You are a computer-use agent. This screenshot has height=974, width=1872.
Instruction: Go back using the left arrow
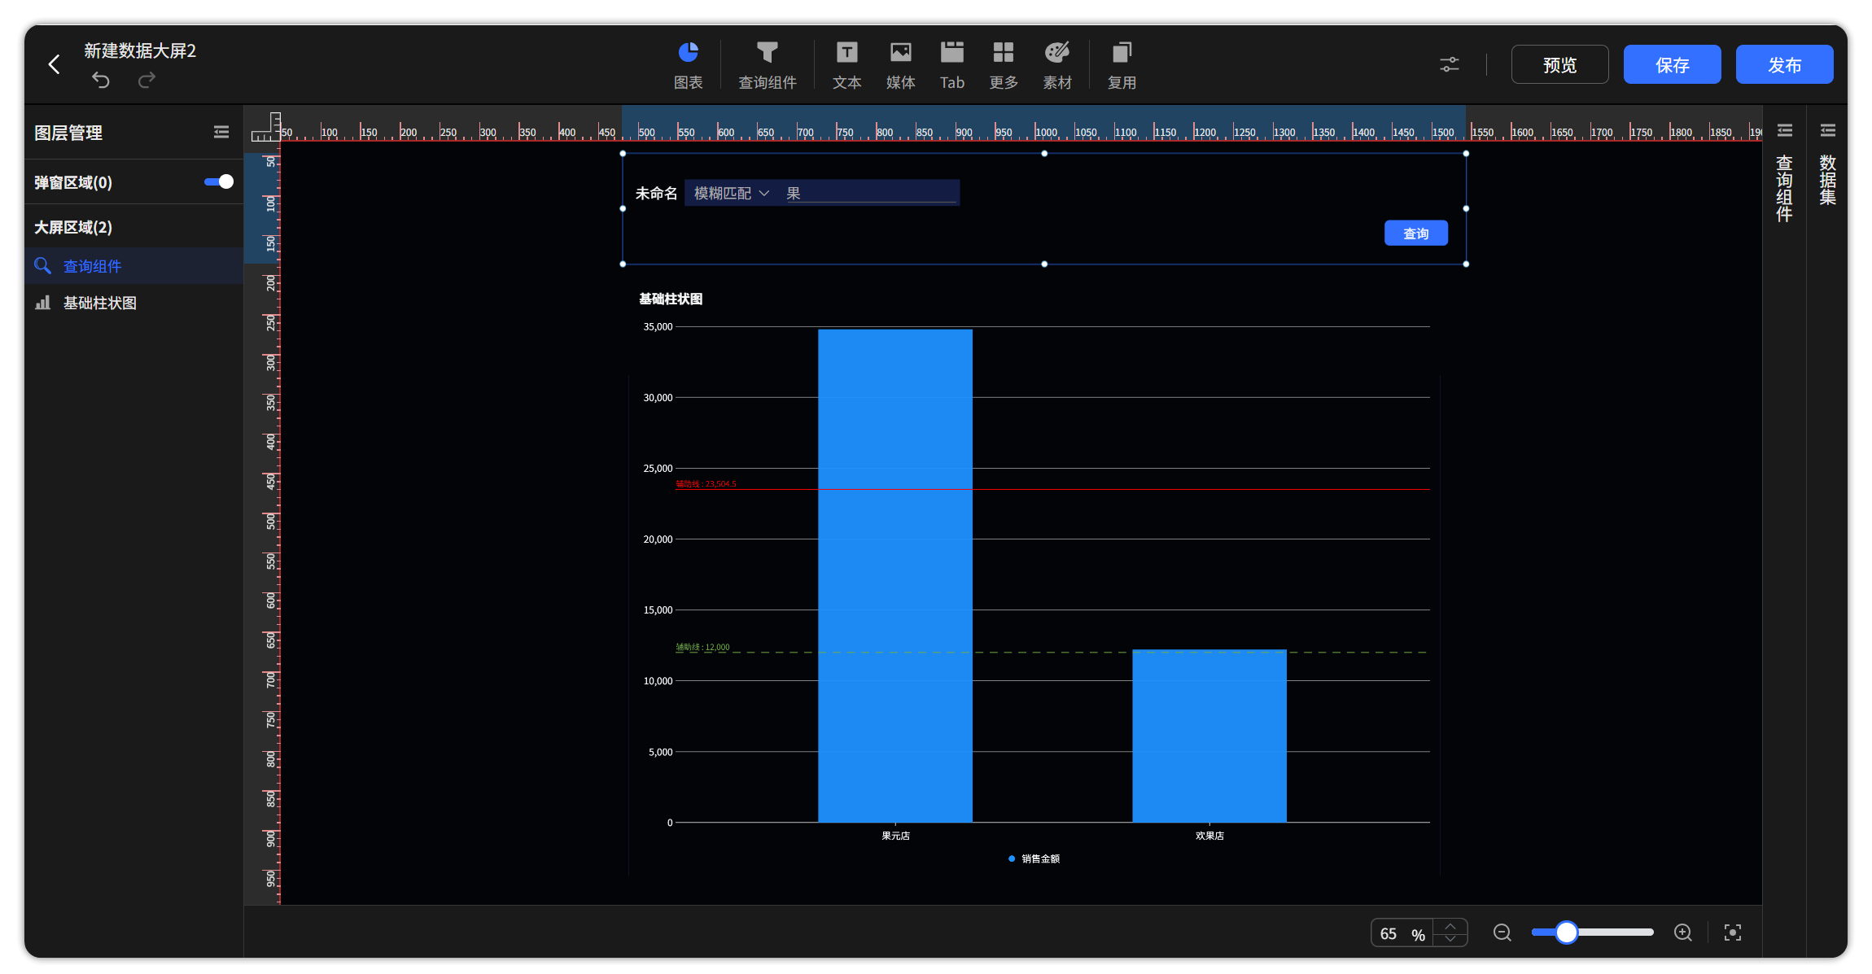[x=55, y=64]
